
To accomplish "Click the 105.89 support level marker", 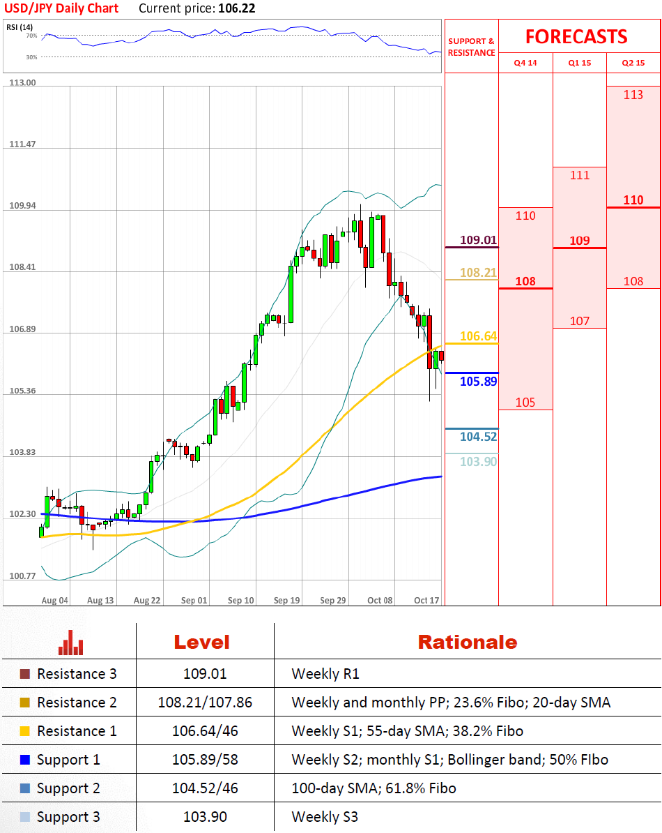I will coord(478,382).
